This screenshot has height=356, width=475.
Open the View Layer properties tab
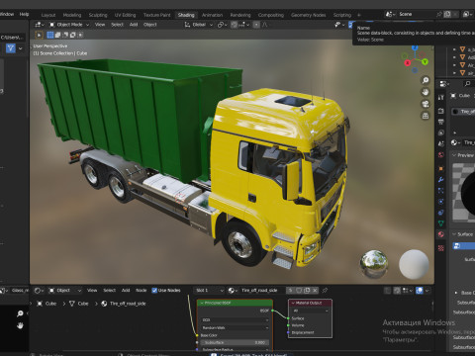441,133
